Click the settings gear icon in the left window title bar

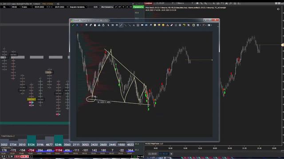(x=58, y=4)
